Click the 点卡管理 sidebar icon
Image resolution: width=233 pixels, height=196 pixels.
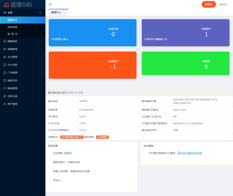[5, 57]
